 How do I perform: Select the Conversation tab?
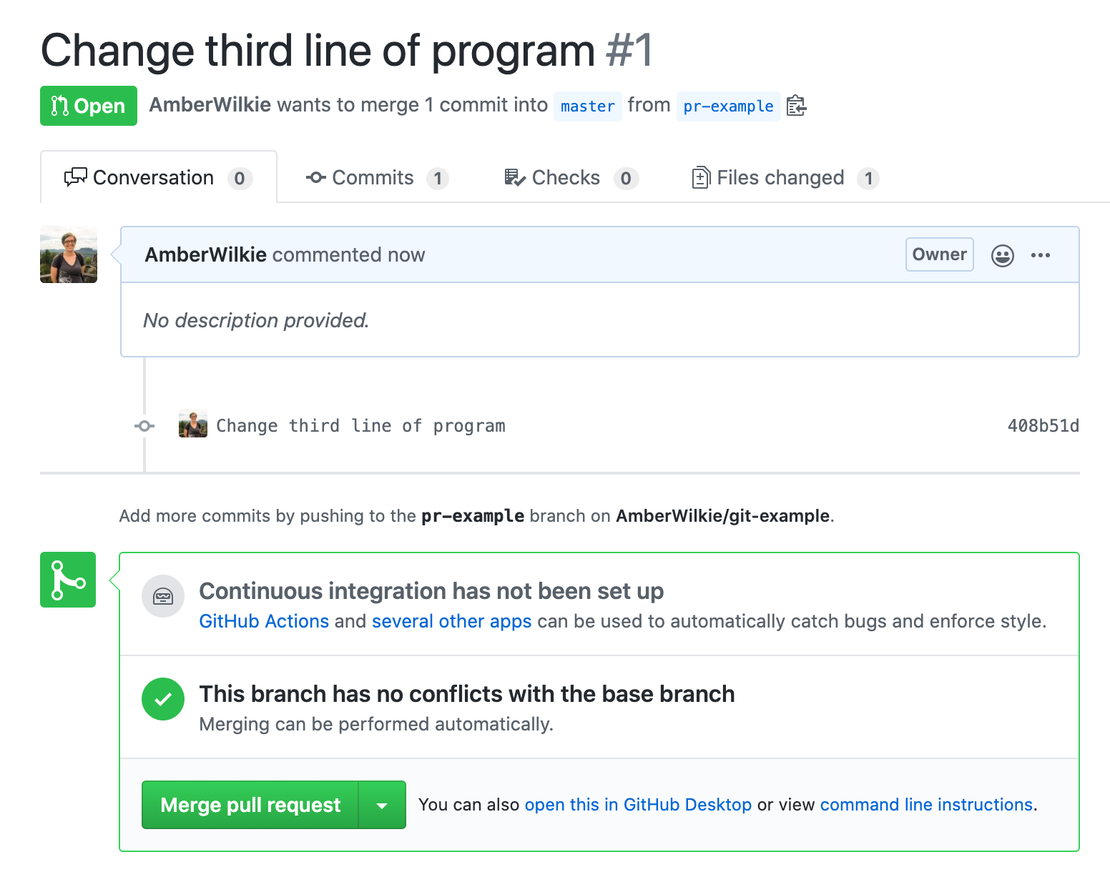click(x=158, y=178)
